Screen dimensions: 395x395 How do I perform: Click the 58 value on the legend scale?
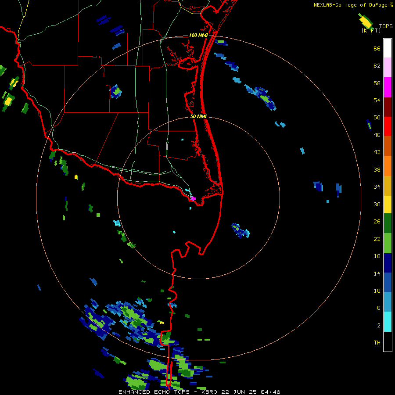tap(377, 83)
